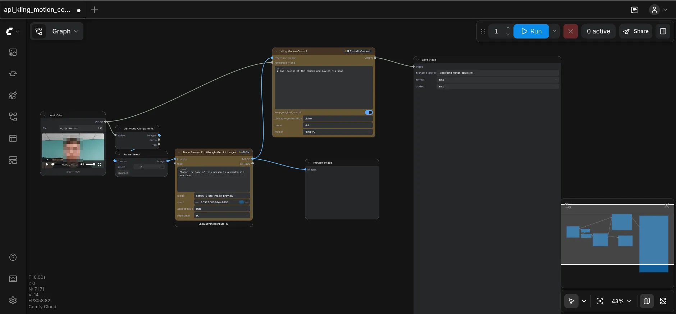The height and width of the screenshot is (314, 676).
Task: Open a new workflow tab with plus
Action: pyautogui.click(x=95, y=10)
